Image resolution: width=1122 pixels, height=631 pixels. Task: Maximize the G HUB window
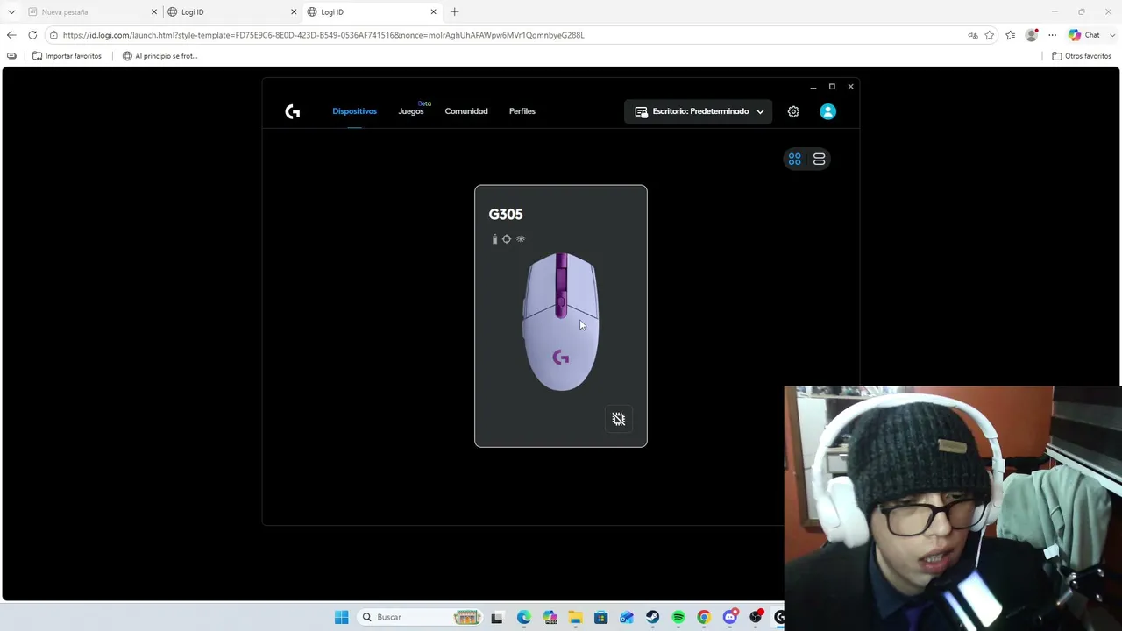tap(832, 87)
